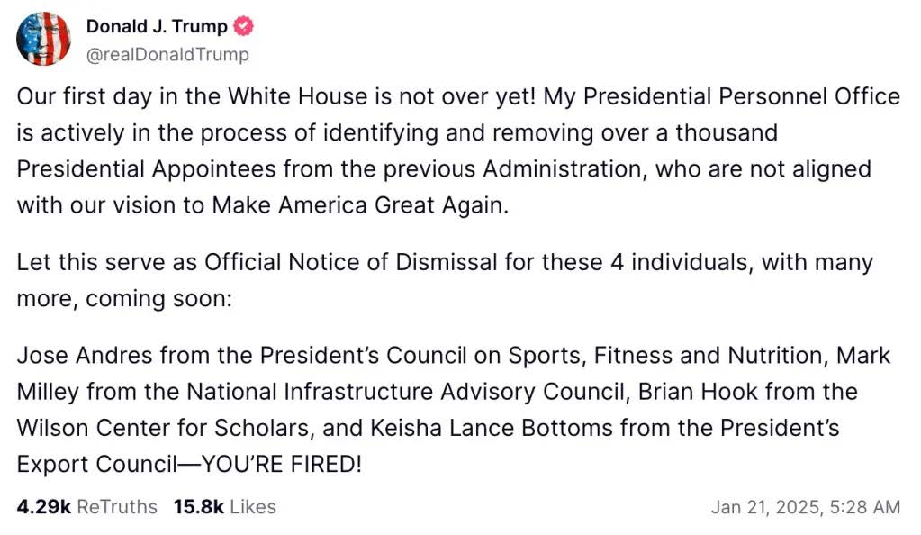This screenshot has height=535, width=921.
Task: Click the red verified badge checkmark
Action: pos(244,26)
